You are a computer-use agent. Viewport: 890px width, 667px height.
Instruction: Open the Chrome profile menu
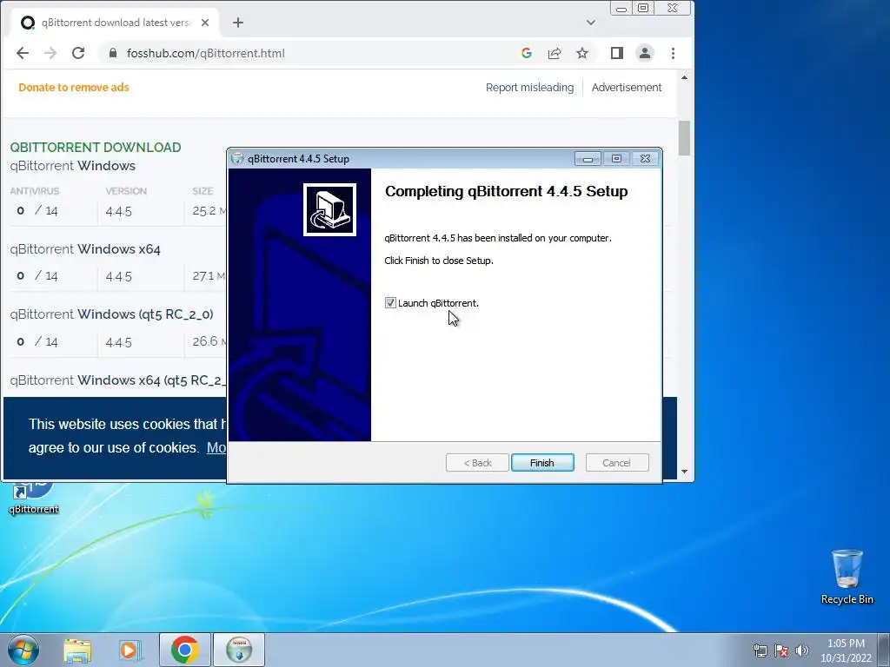(x=645, y=53)
